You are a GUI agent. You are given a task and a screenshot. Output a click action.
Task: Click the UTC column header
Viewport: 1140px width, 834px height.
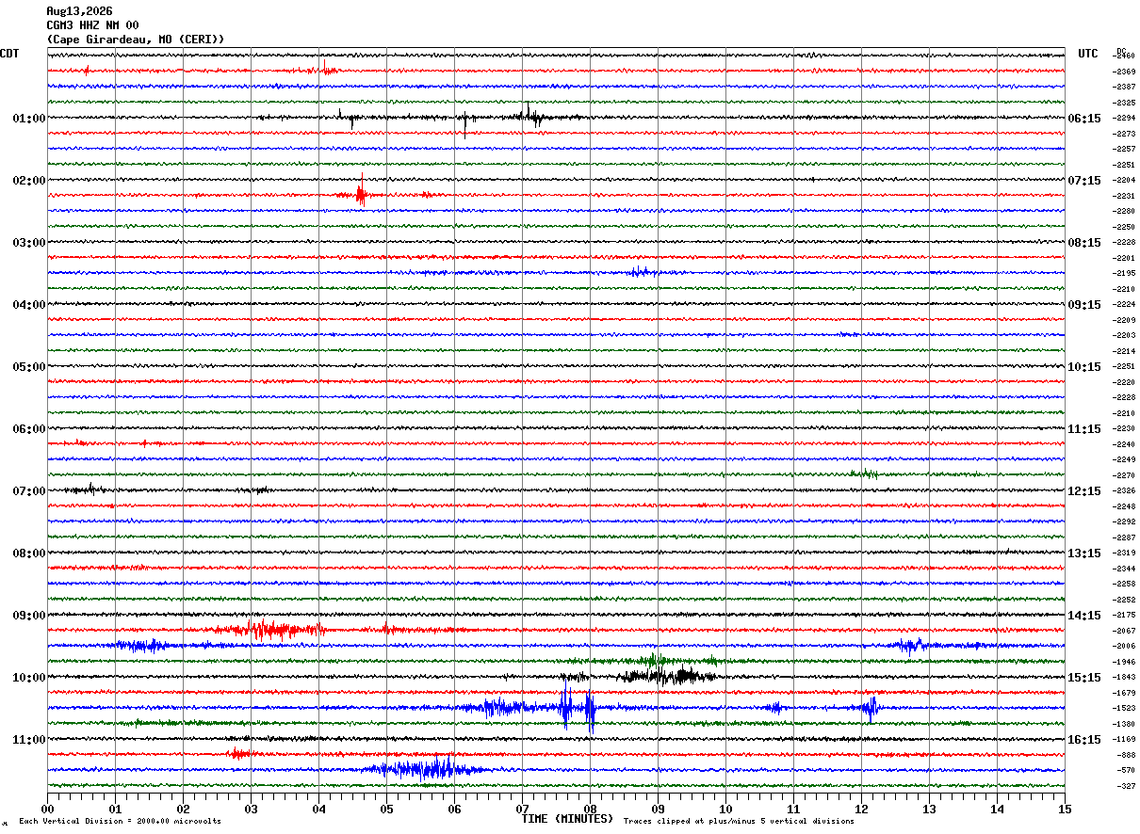point(1088,54)
